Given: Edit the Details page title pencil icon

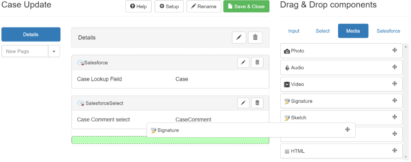Looking at the screenshot, I should (x=239, y=38).
